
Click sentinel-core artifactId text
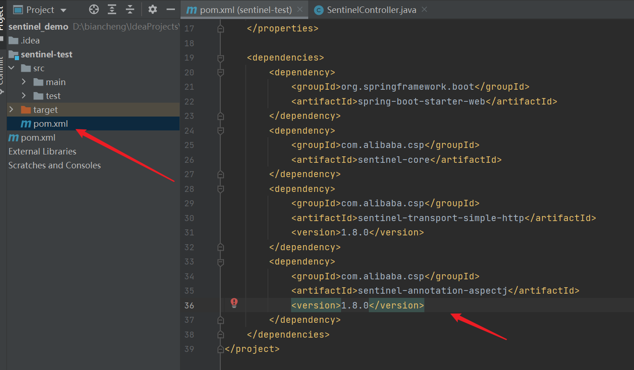coord(394,160)
